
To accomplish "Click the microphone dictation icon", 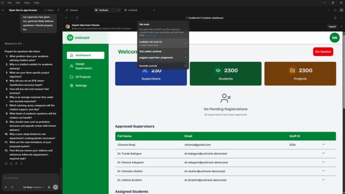I will [49, 187].
